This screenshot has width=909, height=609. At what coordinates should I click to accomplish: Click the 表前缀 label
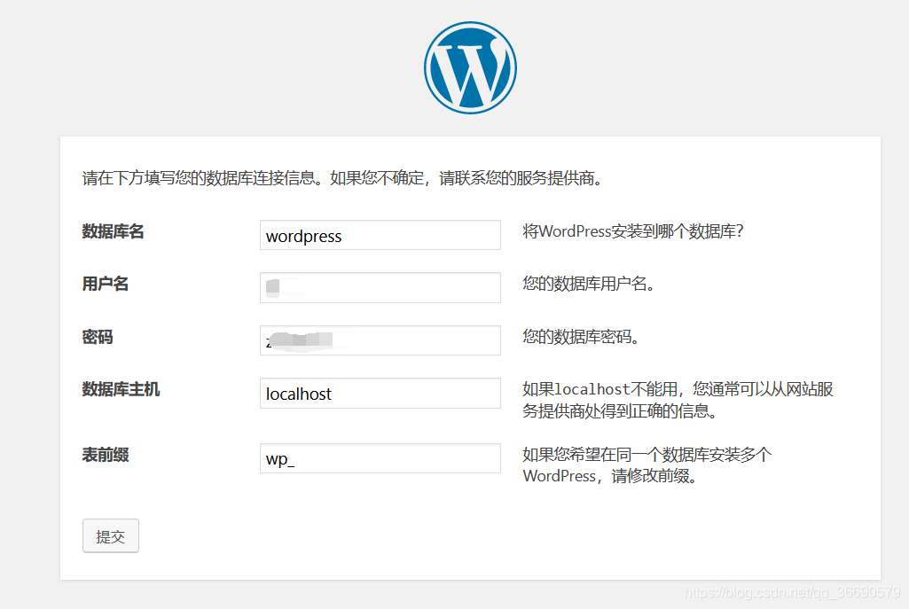[x=105, y=455]
